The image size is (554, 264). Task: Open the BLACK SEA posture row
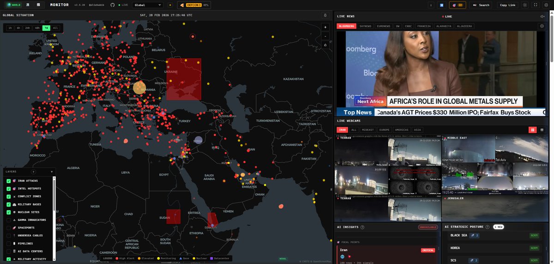[495, 235]
